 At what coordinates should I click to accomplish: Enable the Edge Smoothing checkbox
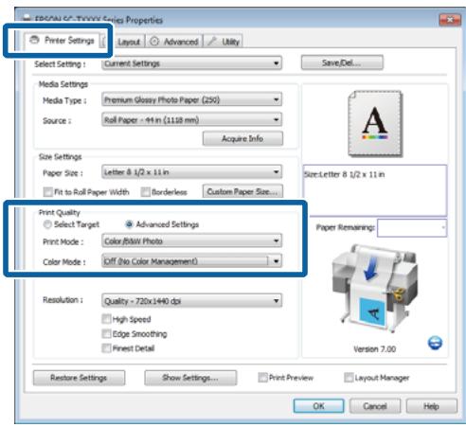coord(107,333)
